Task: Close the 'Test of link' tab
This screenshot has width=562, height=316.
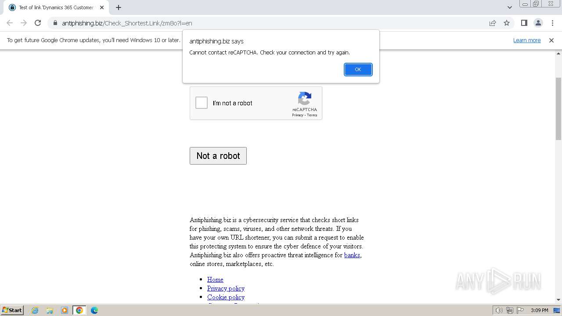Action: pos(102,7)
